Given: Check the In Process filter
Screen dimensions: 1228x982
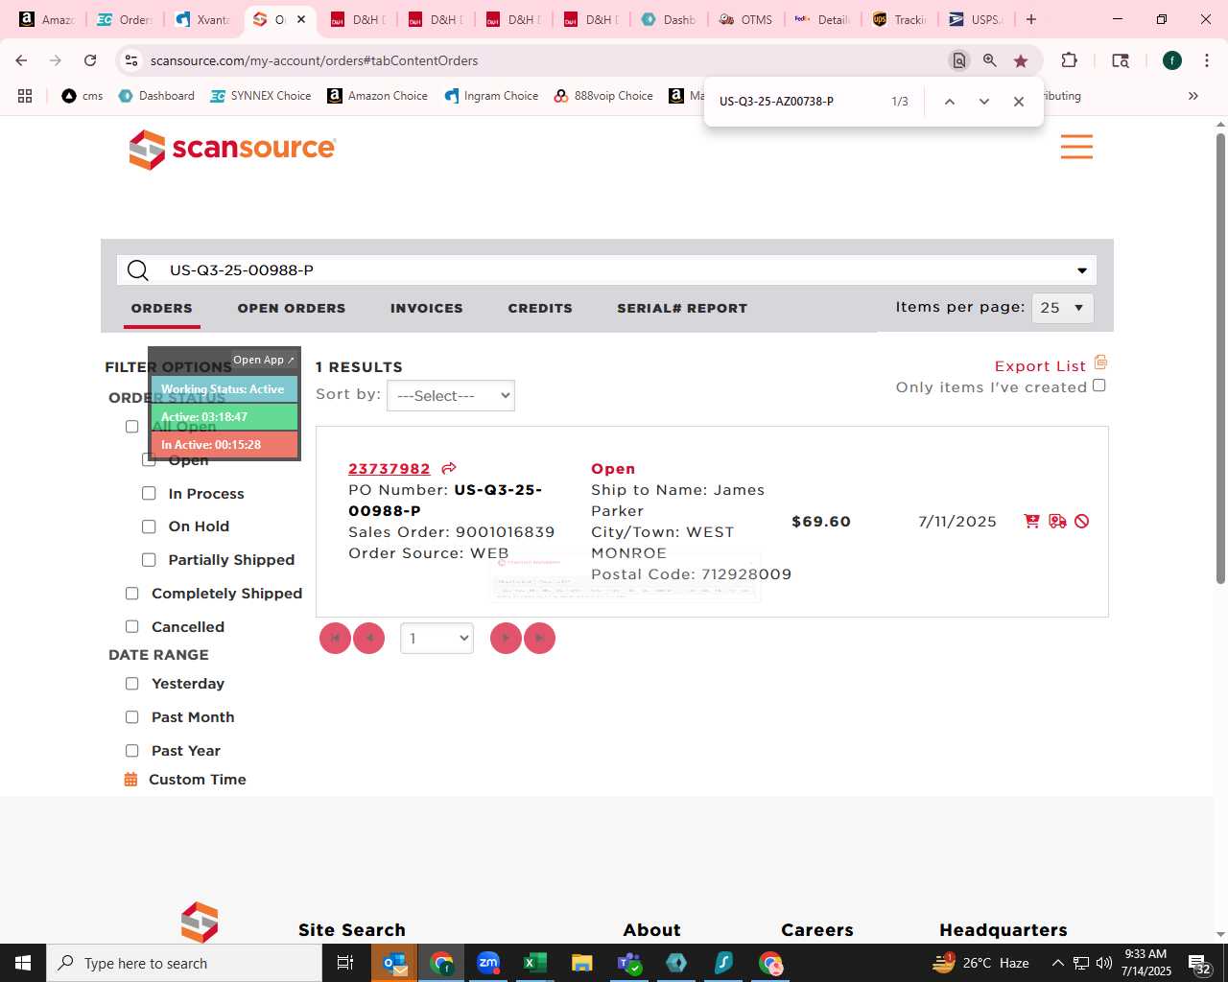Looking at the screenshot, I should coord(149,493).
